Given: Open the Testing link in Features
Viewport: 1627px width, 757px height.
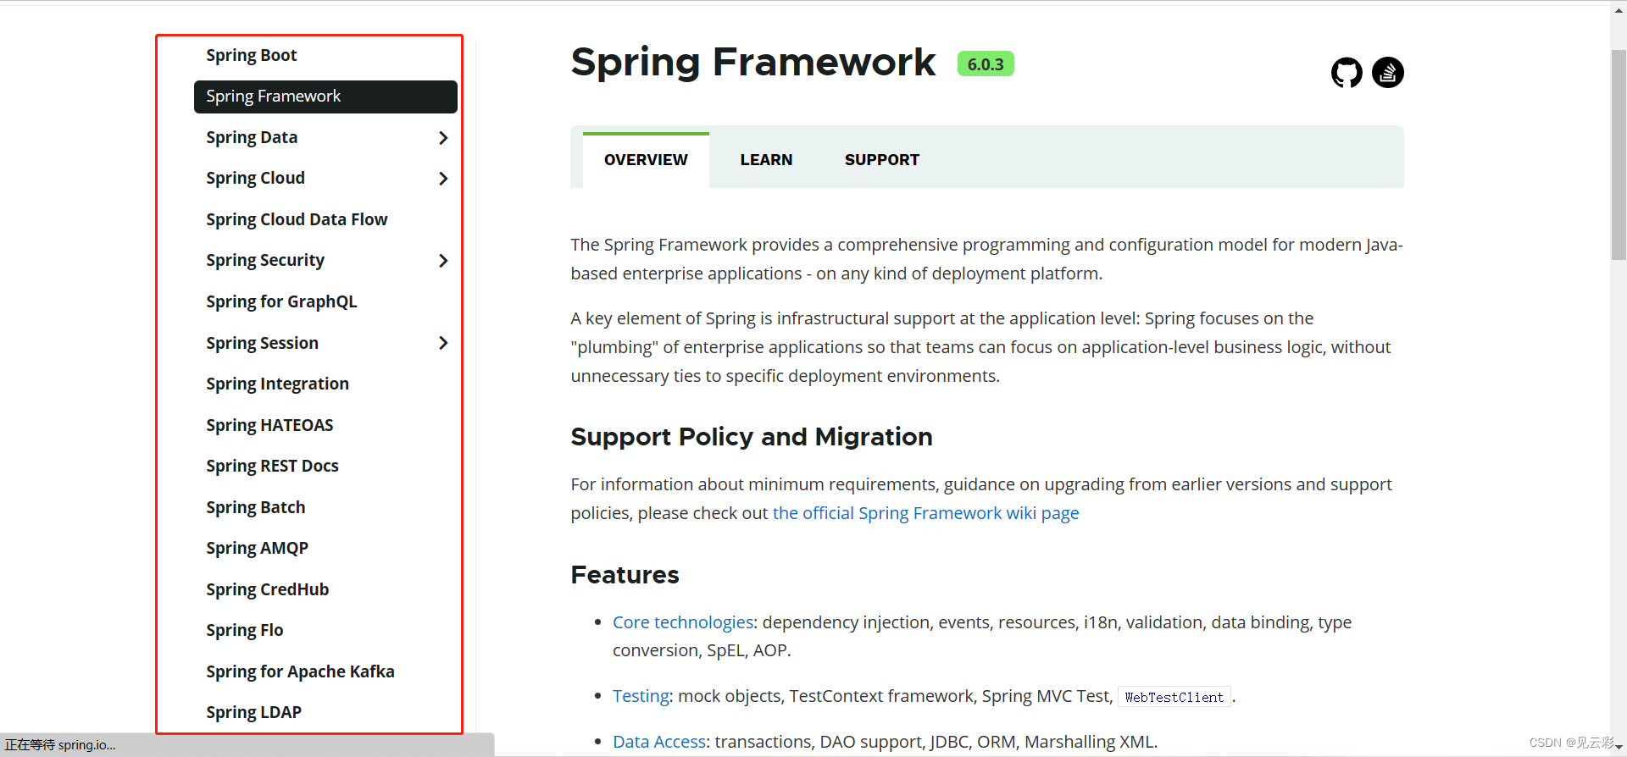Looking at the screenshot, I should pyautogui.click(x=641, y=696).
